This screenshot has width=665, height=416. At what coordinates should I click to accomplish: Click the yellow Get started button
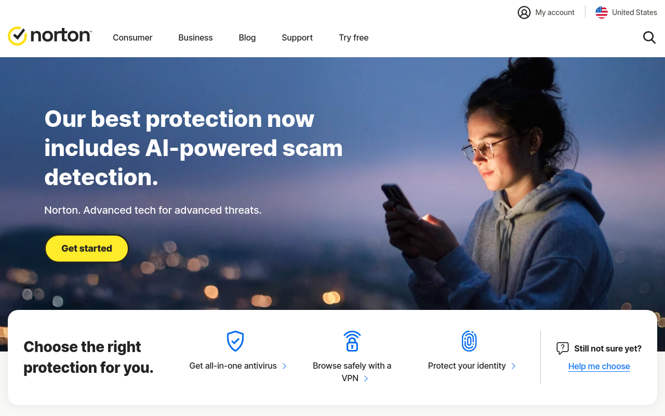[87, 249]
